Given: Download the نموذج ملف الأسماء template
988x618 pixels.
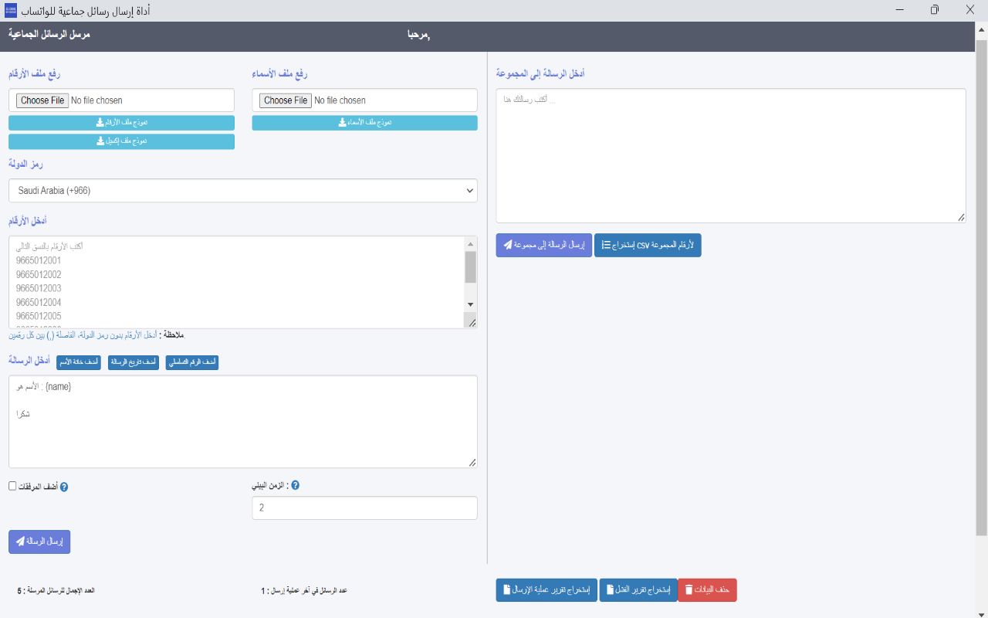Looking at the screenshot, I should tap(364, 123).
